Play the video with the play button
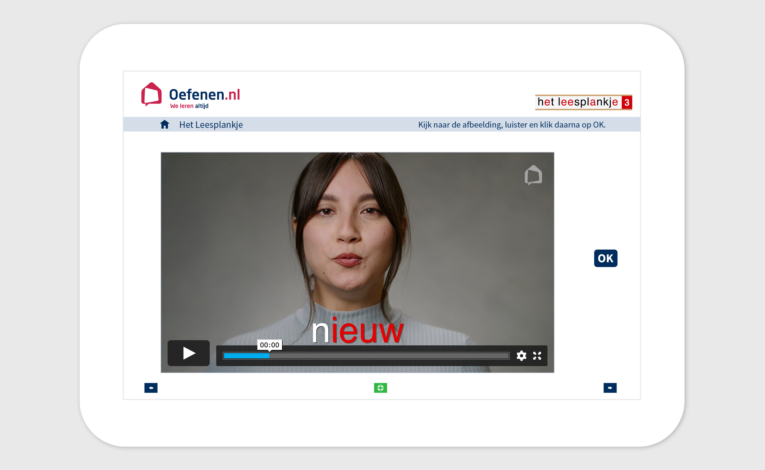This screenshot has width=765, height=470. tap(189, 353)
